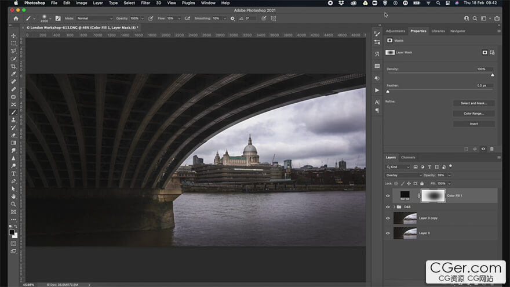Image resolution: width=510 pixels, height=287 pixels.
Task: Select the Hand tool
Action: [x=13, y=197]
